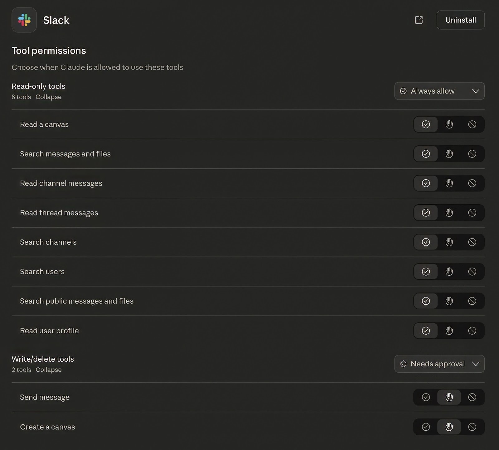Block the Read thread messages tool
The width and height of the screenshot is (499, 450).
pyautogui.click(x=472, y=213)
